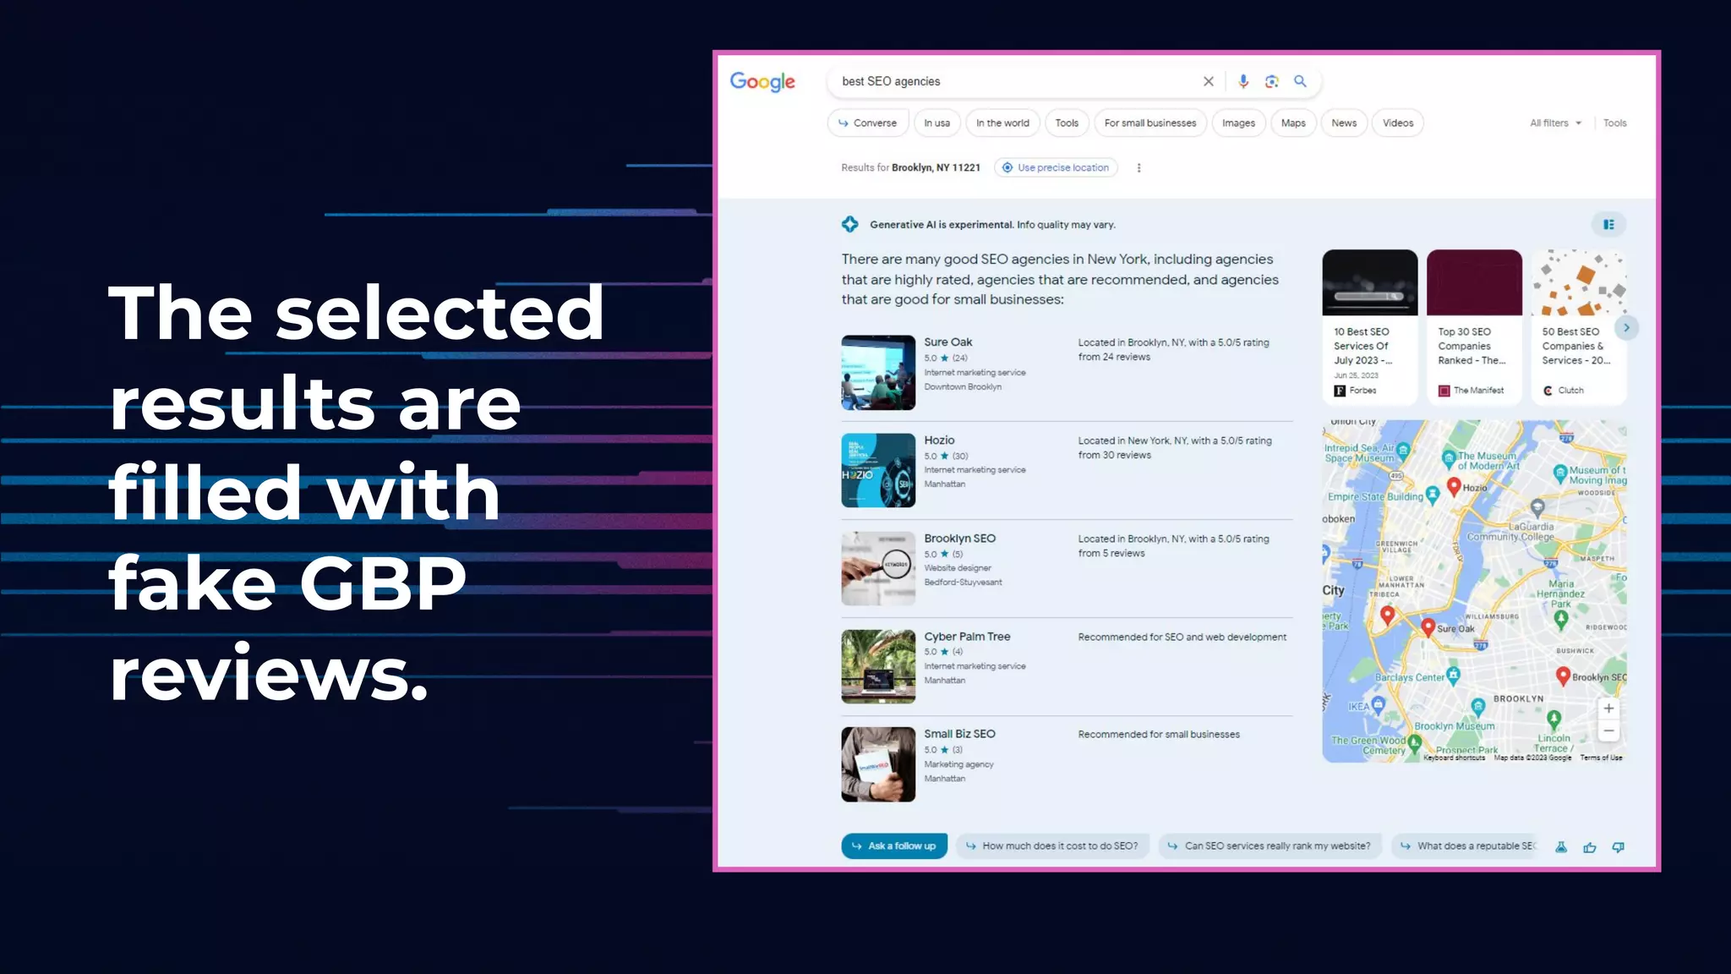Give thumbs down feedback
Image resolution: width=1731 pixels, height=974 pixels.
(x=1618, y=846)
